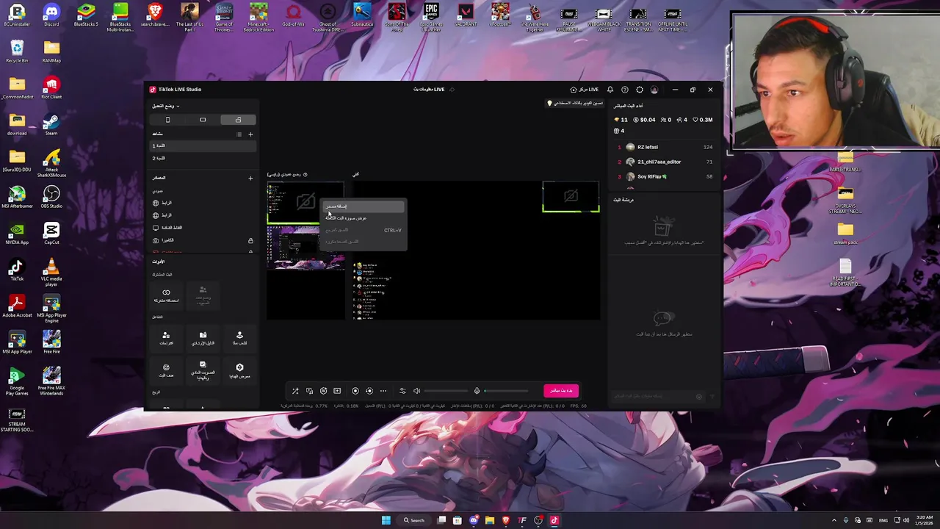Screen dimensions: 940x529
Task: Open the layout mode dropdown in sidebar header
Action: (166, 106)
